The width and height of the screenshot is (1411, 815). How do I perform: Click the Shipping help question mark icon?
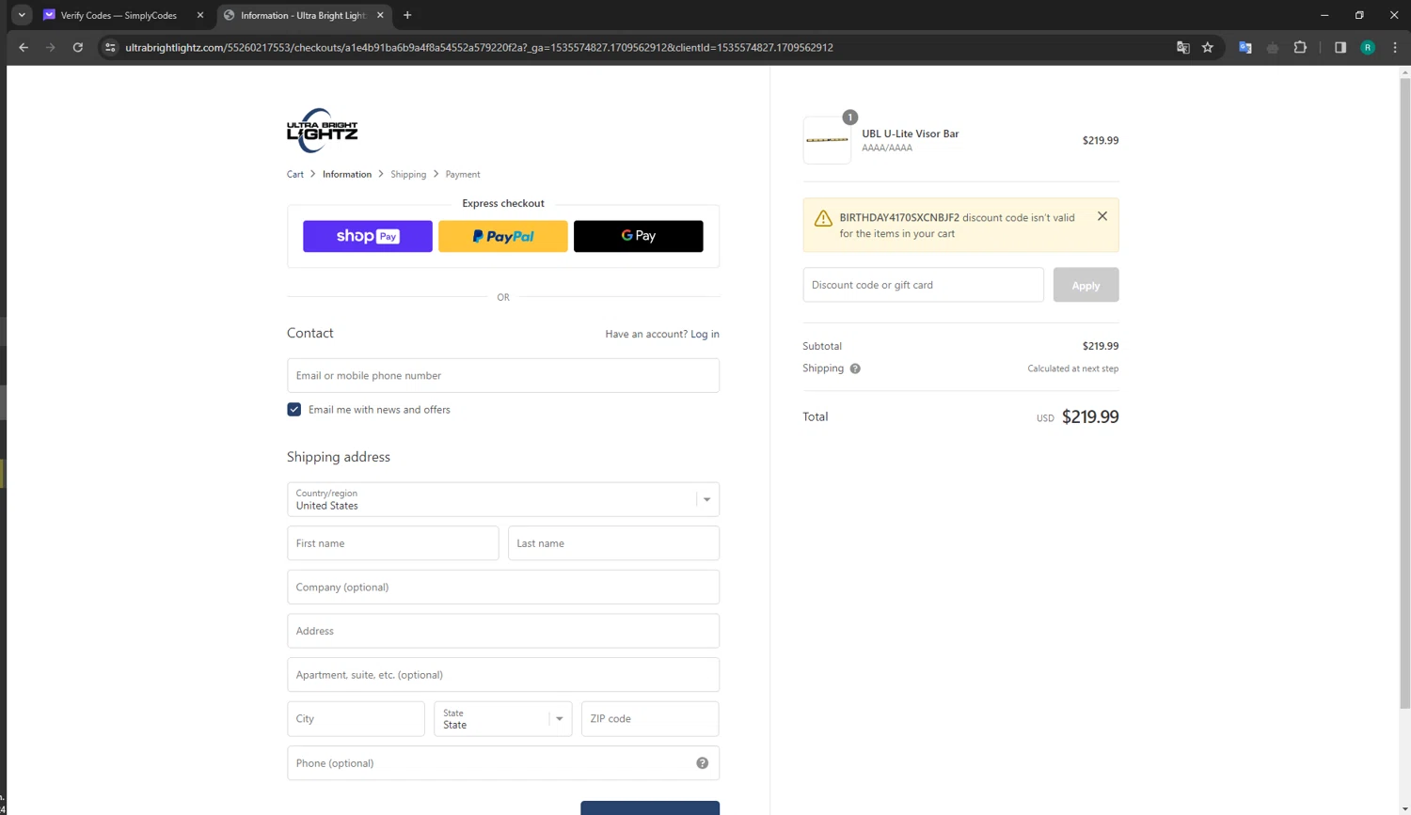click(855, 368)
